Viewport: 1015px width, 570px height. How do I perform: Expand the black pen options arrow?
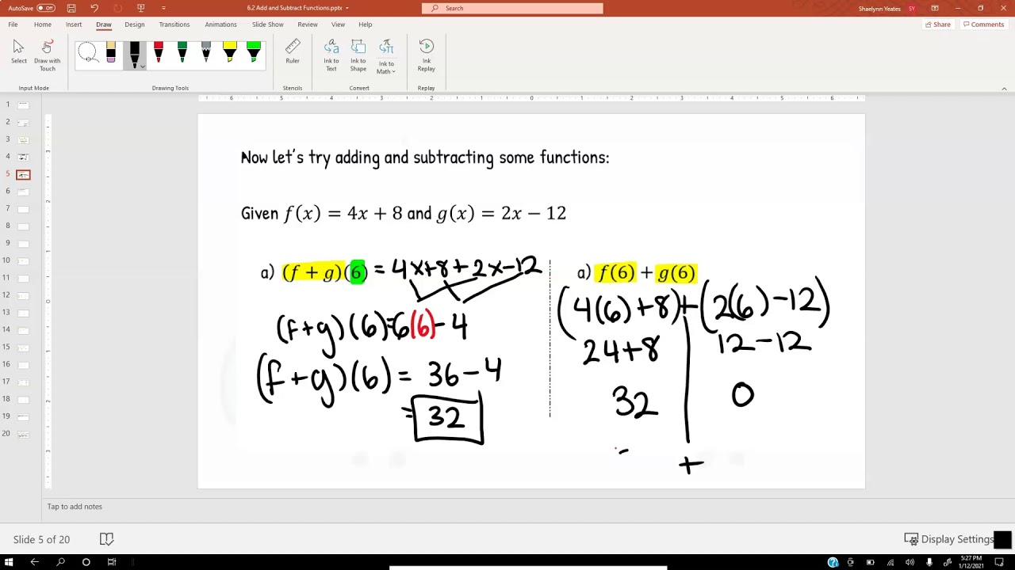142,66
